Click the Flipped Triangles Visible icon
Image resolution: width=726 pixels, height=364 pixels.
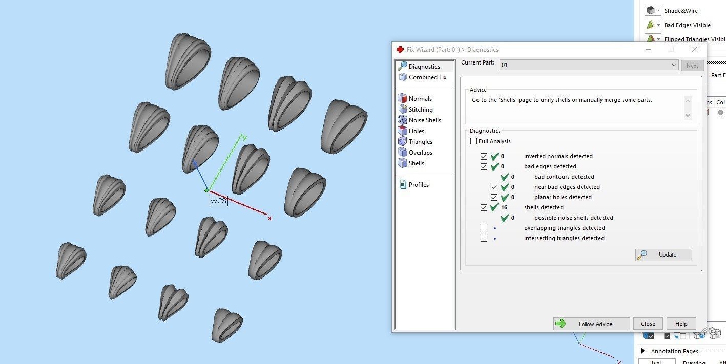click(x=651, y=39)
